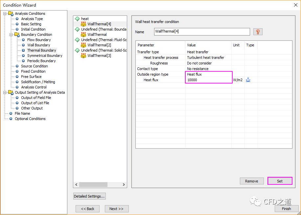Click the blue anchor icon beside W/m2
This screenshot has width=301, height=215.
(x=248, y=80)
